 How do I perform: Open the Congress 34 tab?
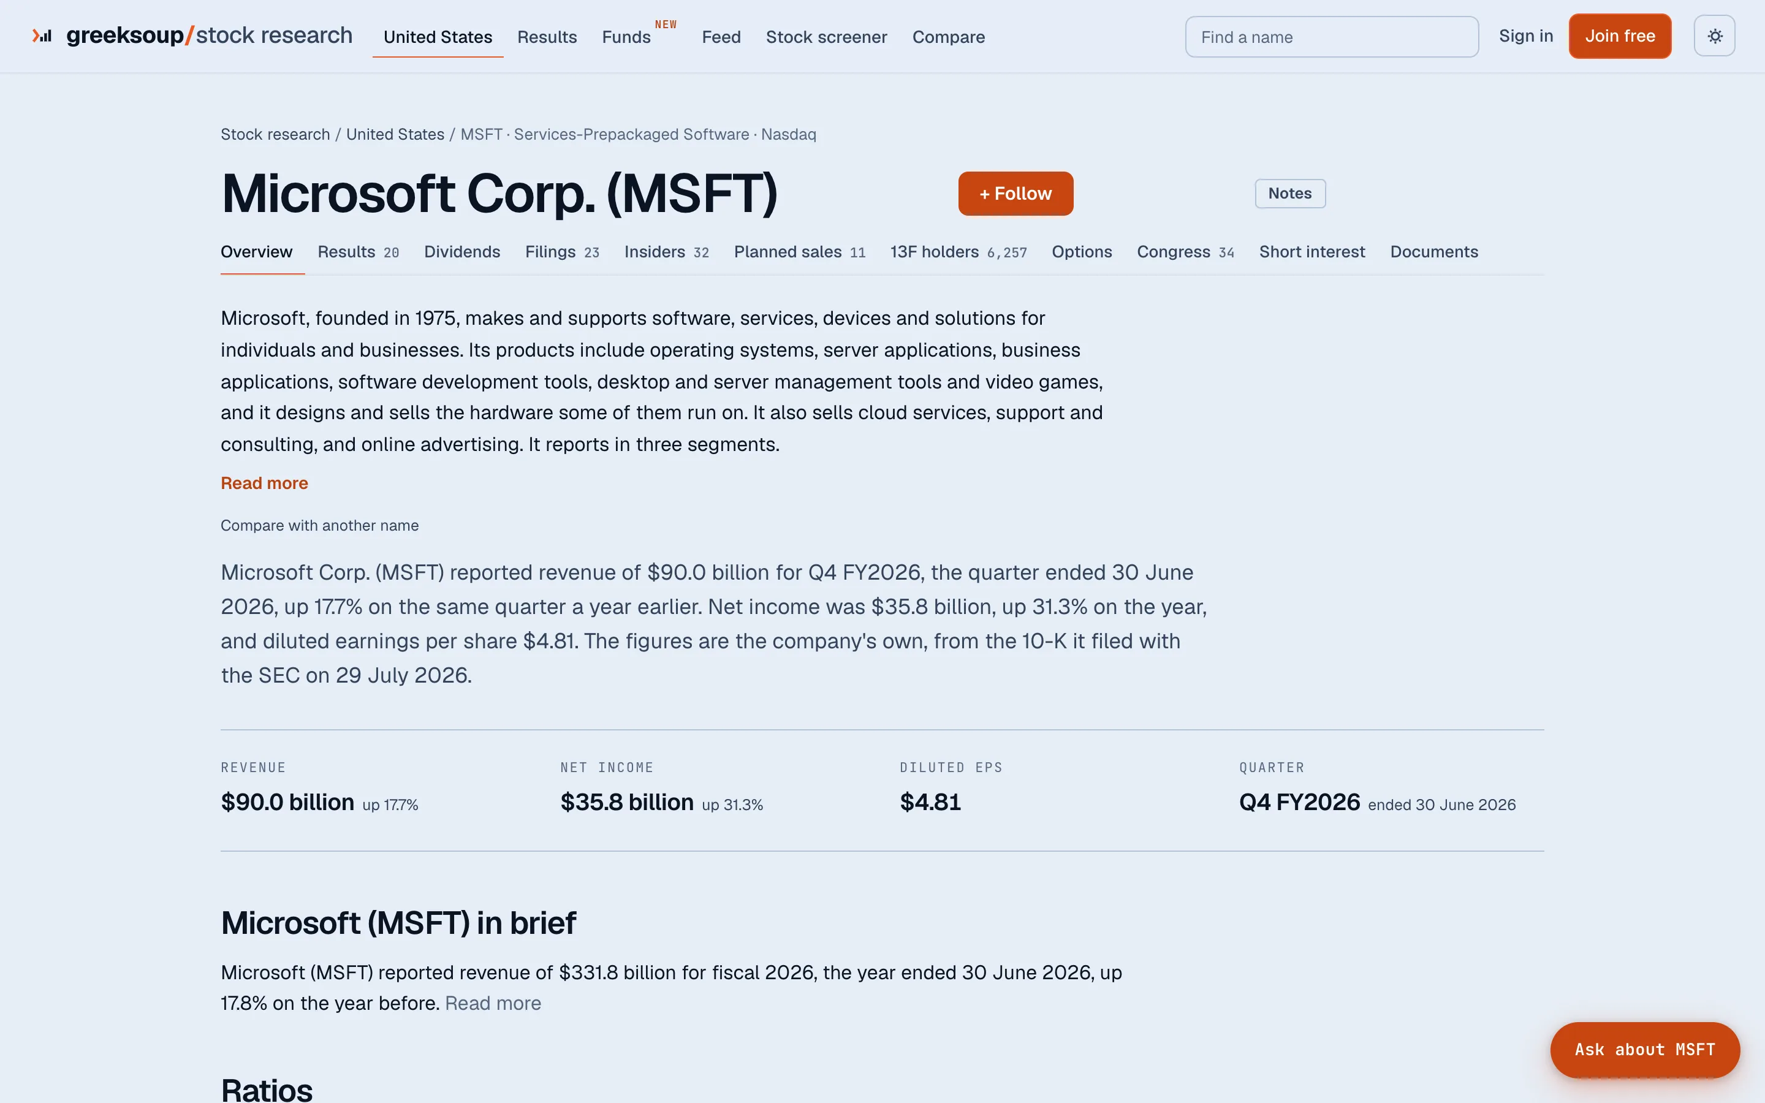coord(1185,252)
